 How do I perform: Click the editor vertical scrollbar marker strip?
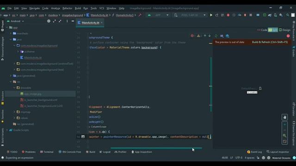(211, 84)
